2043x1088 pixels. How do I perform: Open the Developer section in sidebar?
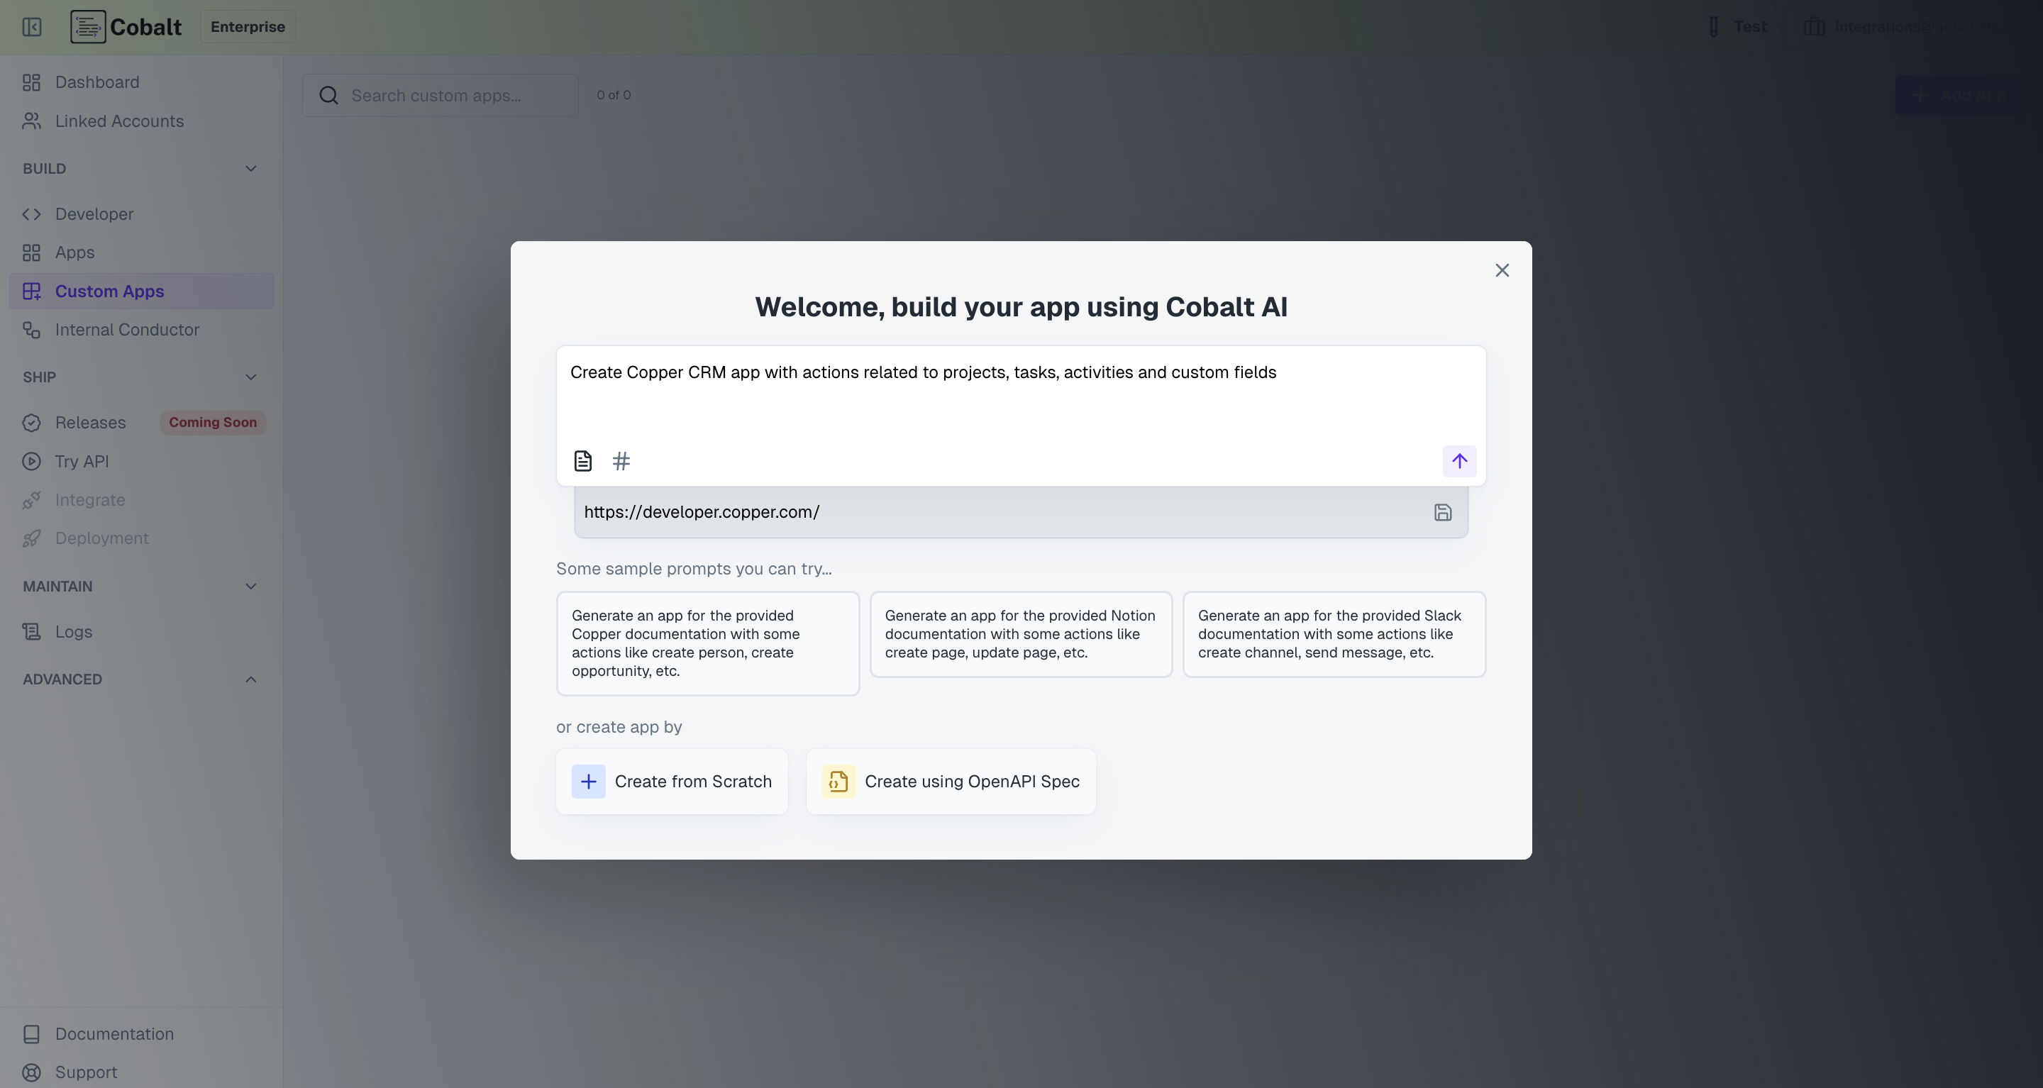coord(94,214)
